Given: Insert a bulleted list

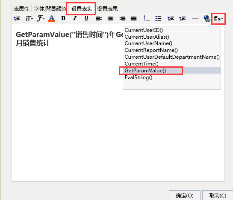Looking at the screenshot, I should tap(158, 18).
